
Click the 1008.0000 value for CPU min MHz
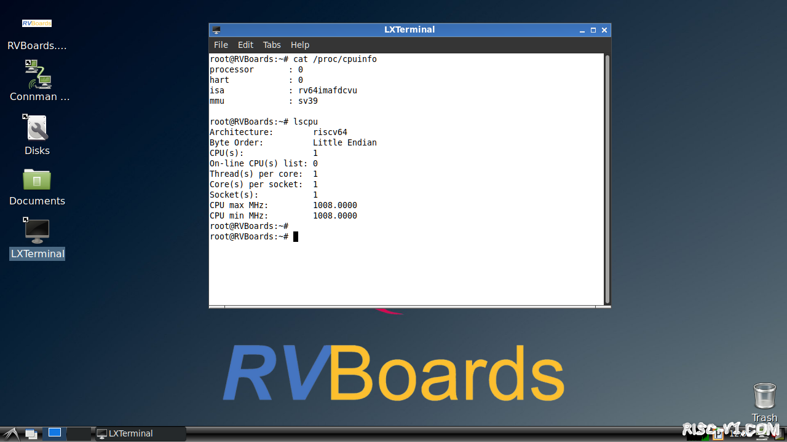(335, 215)
